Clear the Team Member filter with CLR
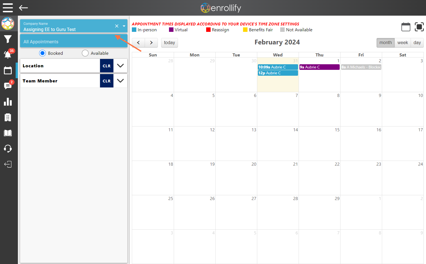The image size is (426, 264). coord(107,81)
